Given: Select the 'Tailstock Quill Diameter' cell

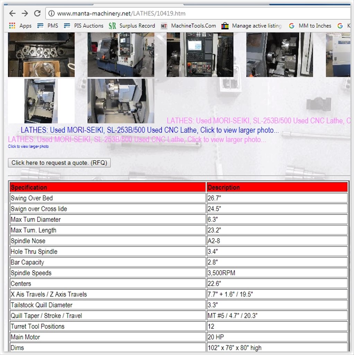Looking at the screenshot, I should [108, 305].
